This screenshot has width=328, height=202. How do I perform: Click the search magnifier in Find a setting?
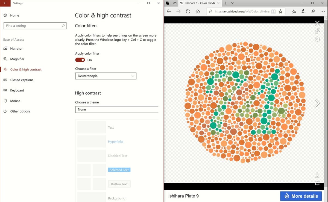pyautogui.click(x=63, y=26)
